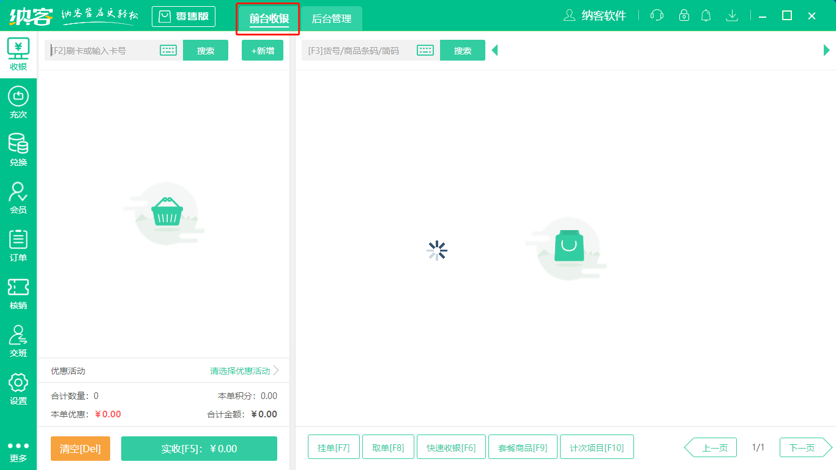Expand the right panel arrow triangle
Image resolution: width=836 pixels, height=470 pixels.
click(x=827, y=50)
